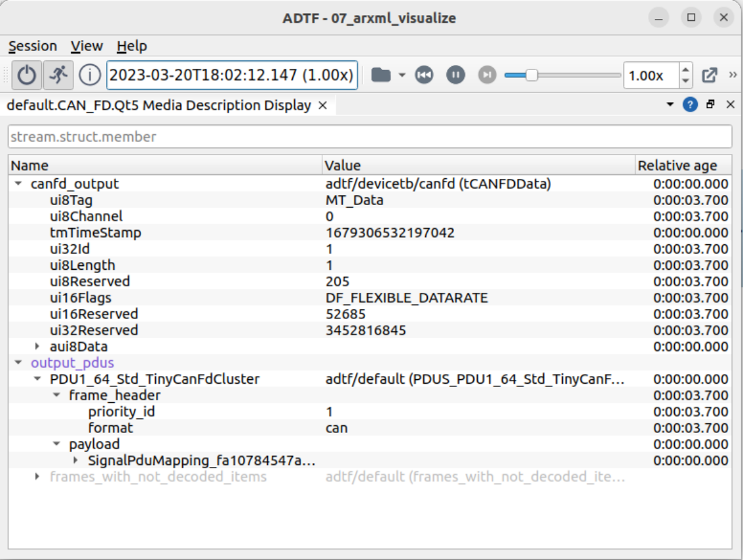Float the Media Description Display panel
This screenshot has width=743, height=560.
711,105
